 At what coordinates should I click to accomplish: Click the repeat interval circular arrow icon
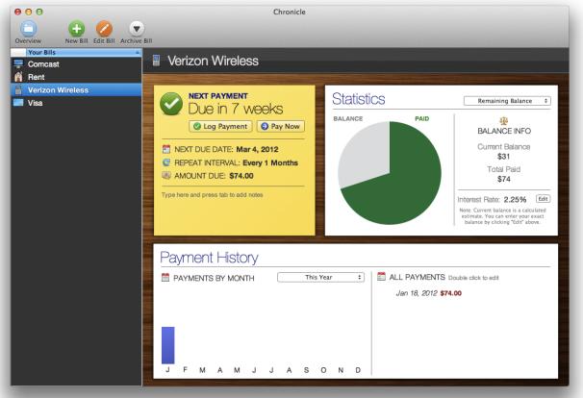tap(166, 162)
